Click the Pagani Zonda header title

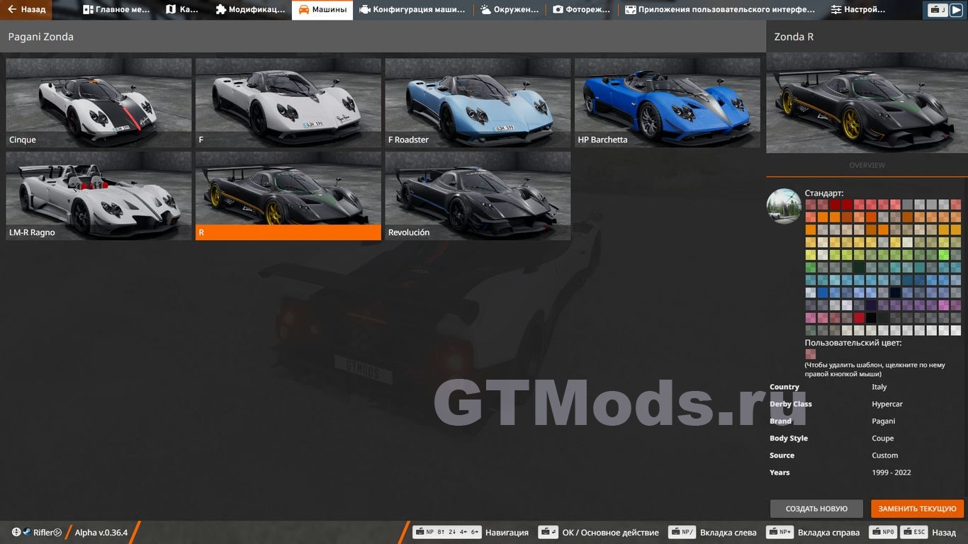(x=41, y=37)
